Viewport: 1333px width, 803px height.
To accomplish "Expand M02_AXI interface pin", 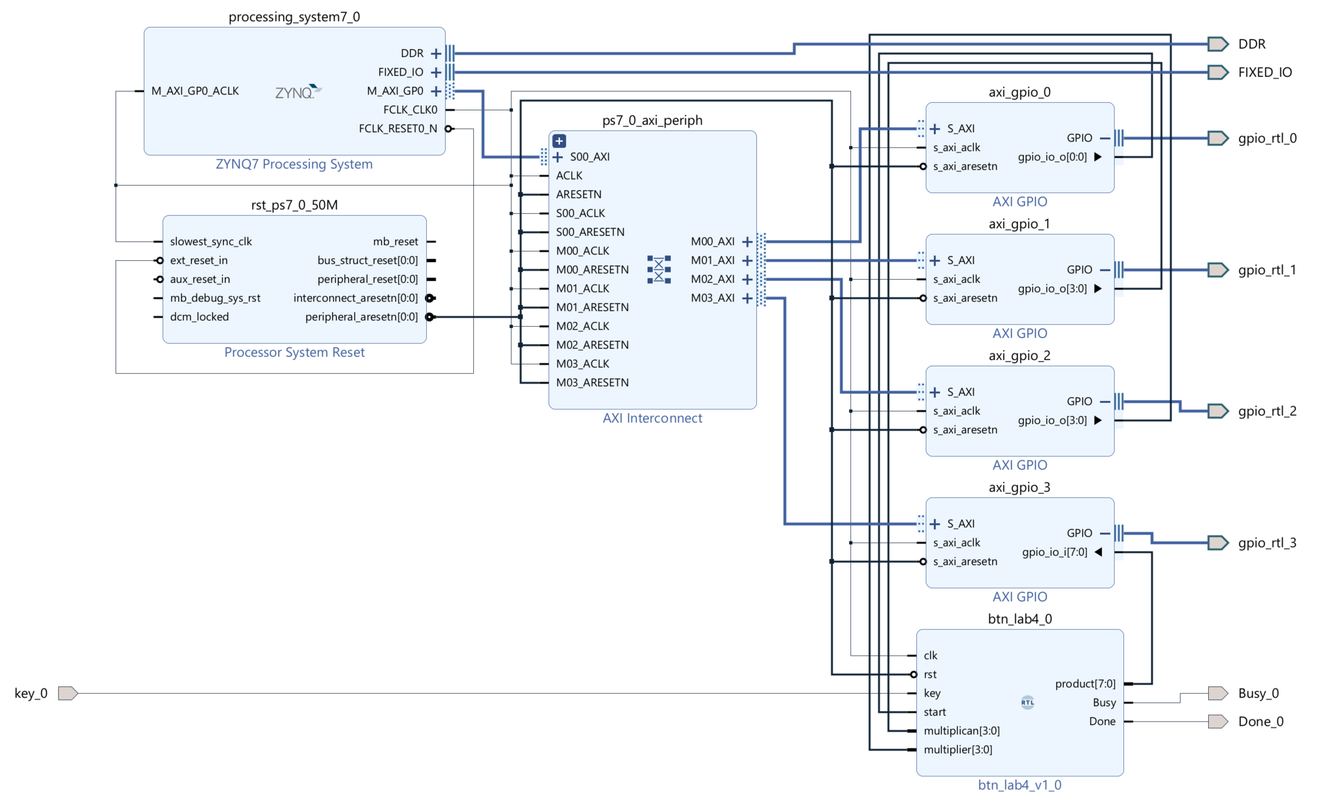I will (747, 279).
